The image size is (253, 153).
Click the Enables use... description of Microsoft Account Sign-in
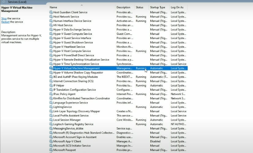(124, 137)
